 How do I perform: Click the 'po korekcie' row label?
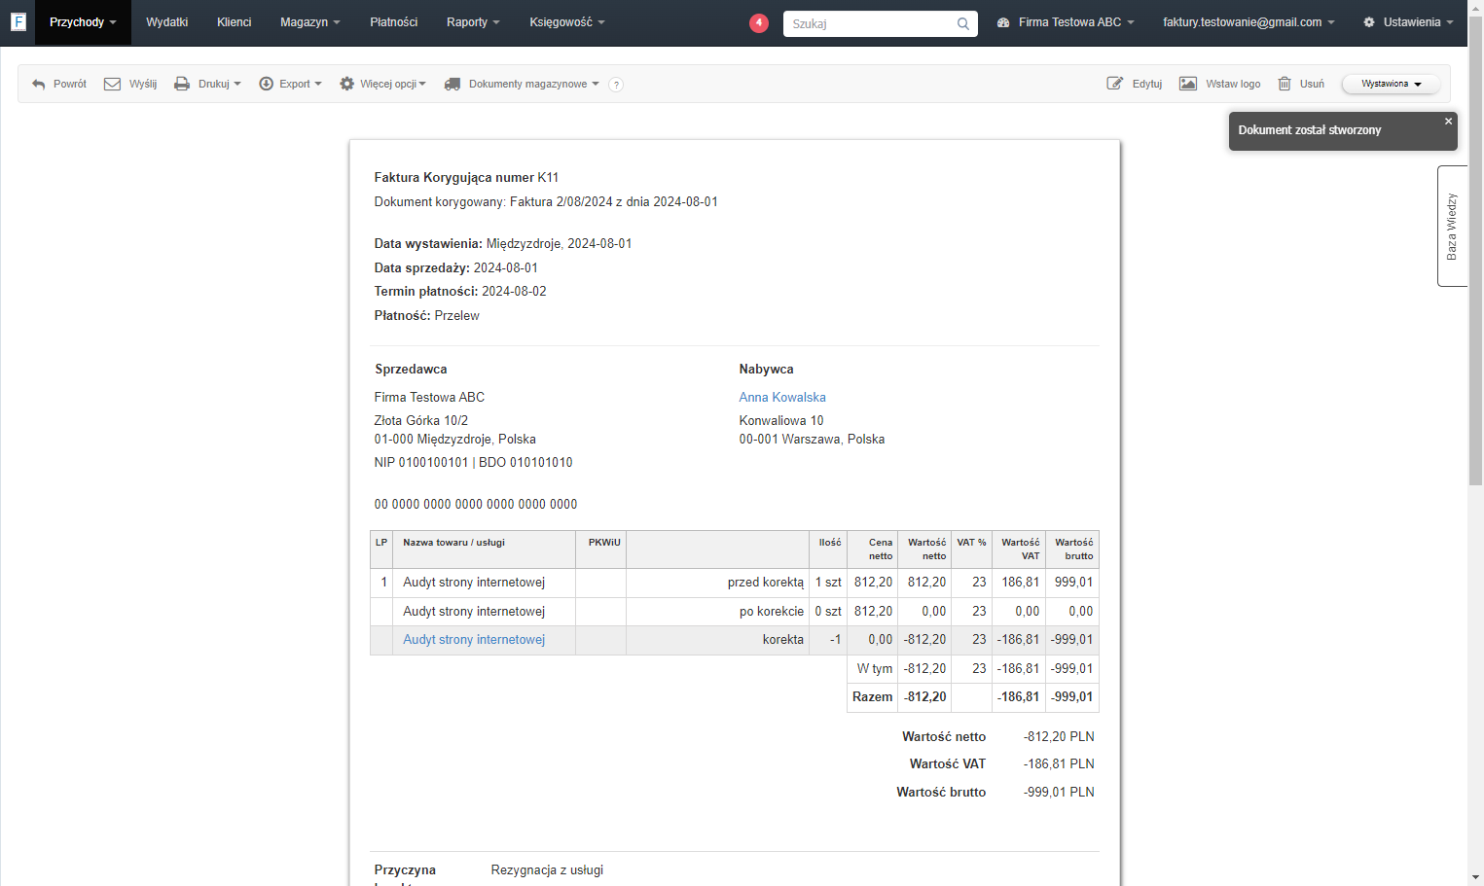[x=772, y=612]
